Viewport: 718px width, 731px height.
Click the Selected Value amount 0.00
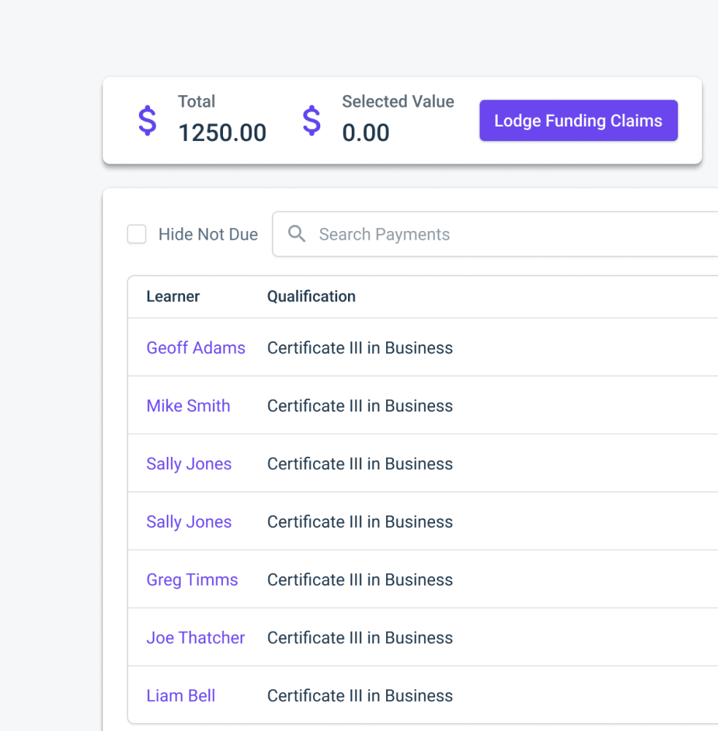366,133
